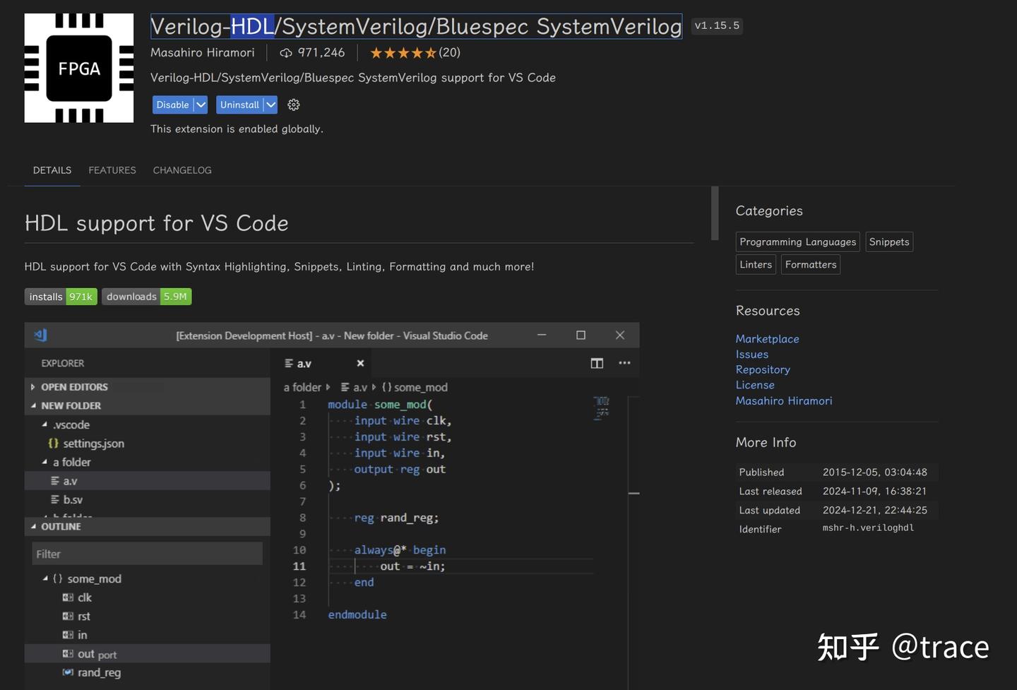Click the download-count cloud icon next to 971,246
The height and width of the screenshot is (690, 1017).
[285, 52]
